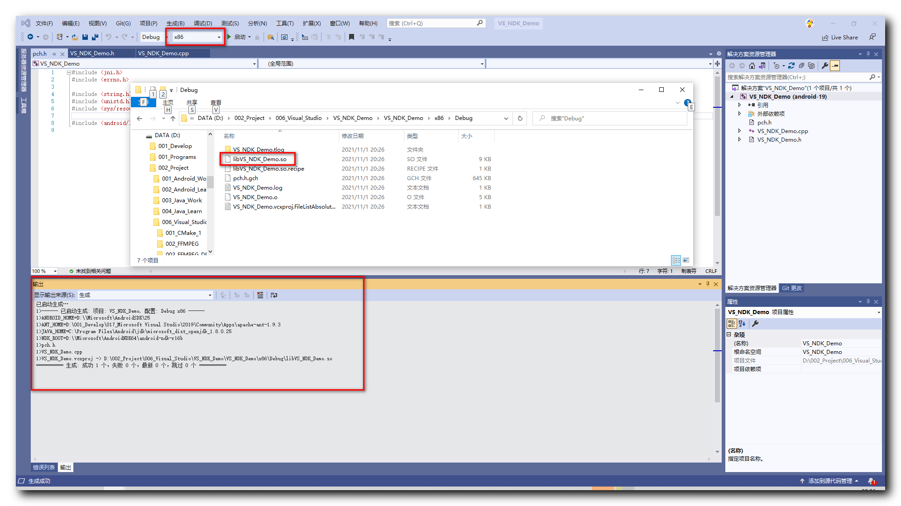
Task: Switch to the Git 更改 tab
Action: (x=792, y=288)
